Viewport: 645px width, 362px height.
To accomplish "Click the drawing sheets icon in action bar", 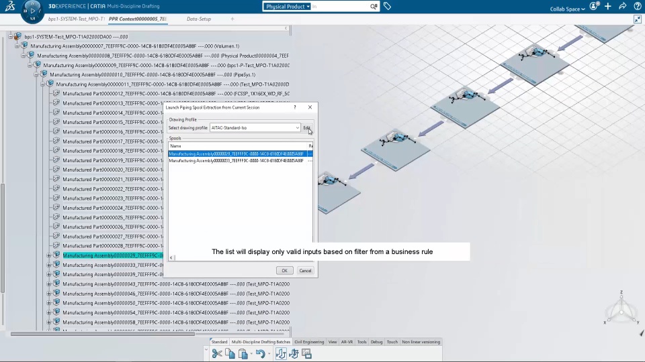I will pos(307,353).
